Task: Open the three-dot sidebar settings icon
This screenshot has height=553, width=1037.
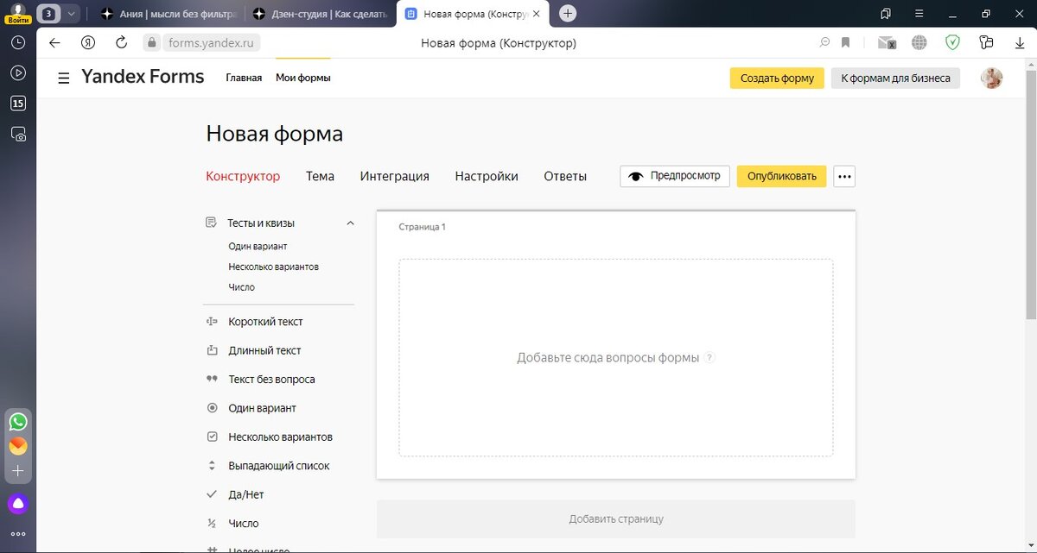Action: [x=18, y=534]
